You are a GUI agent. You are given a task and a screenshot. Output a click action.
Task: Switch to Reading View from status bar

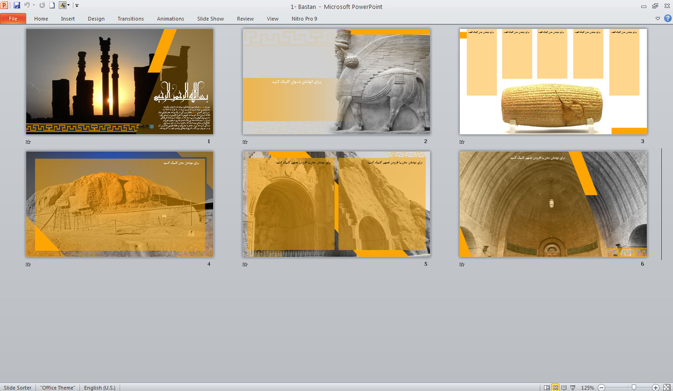[564, 388]
